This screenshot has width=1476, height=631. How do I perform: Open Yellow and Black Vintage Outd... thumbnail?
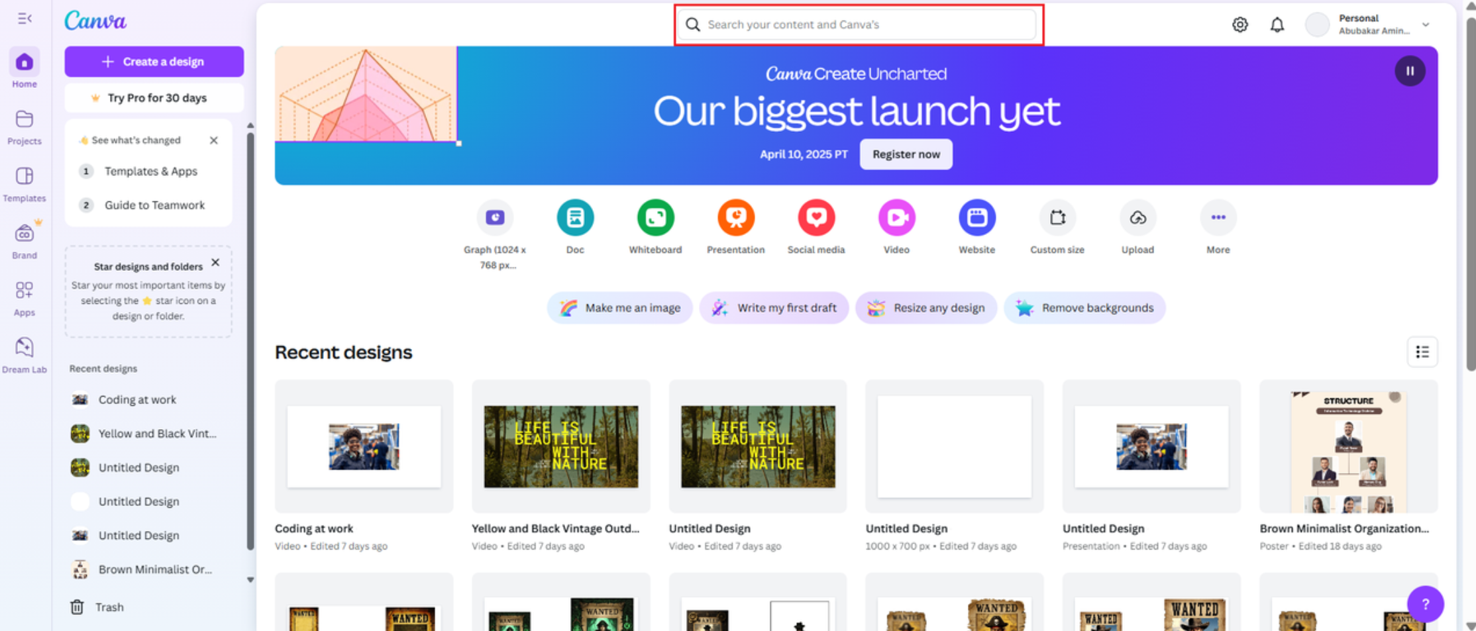pyautogui.click(x=561, y=446)
